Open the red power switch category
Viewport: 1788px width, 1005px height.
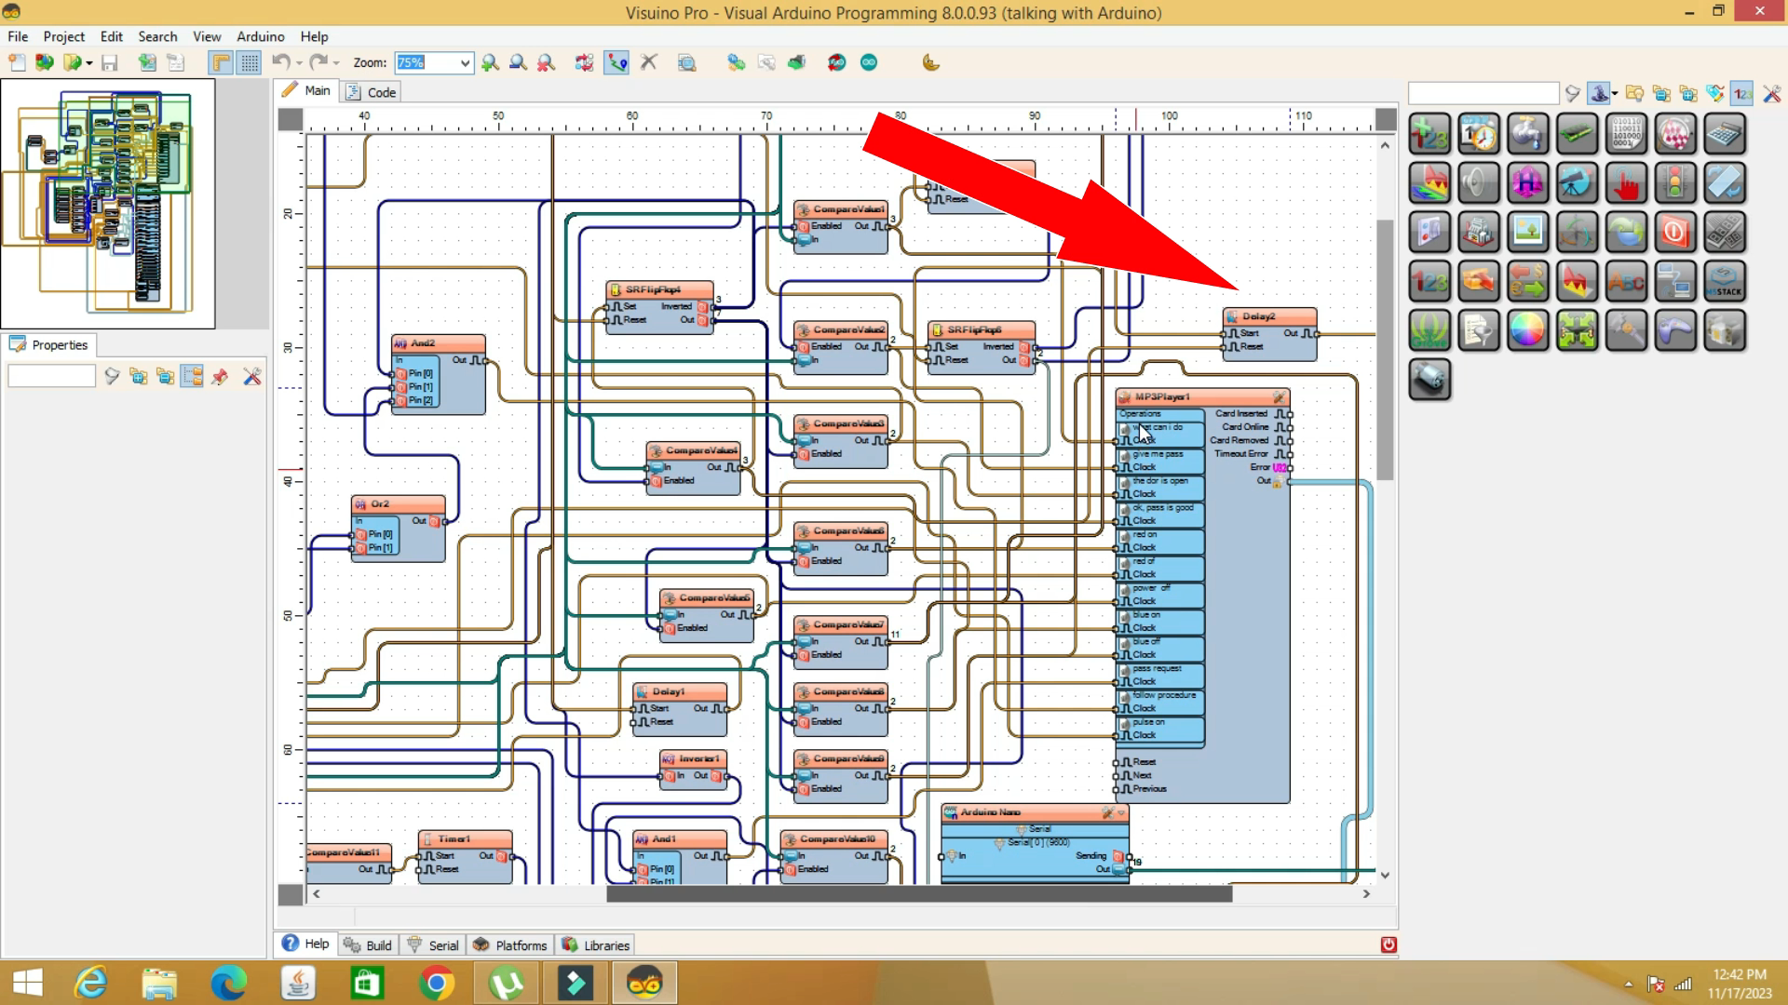tap(1675, 232)
